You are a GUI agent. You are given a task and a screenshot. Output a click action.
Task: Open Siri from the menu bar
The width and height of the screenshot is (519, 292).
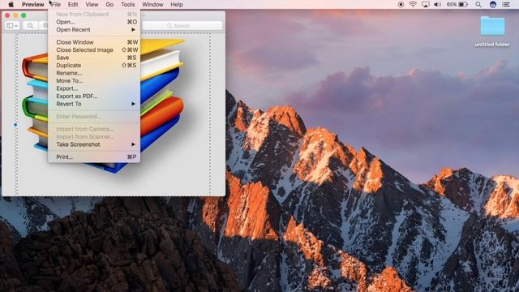point(493,4)
